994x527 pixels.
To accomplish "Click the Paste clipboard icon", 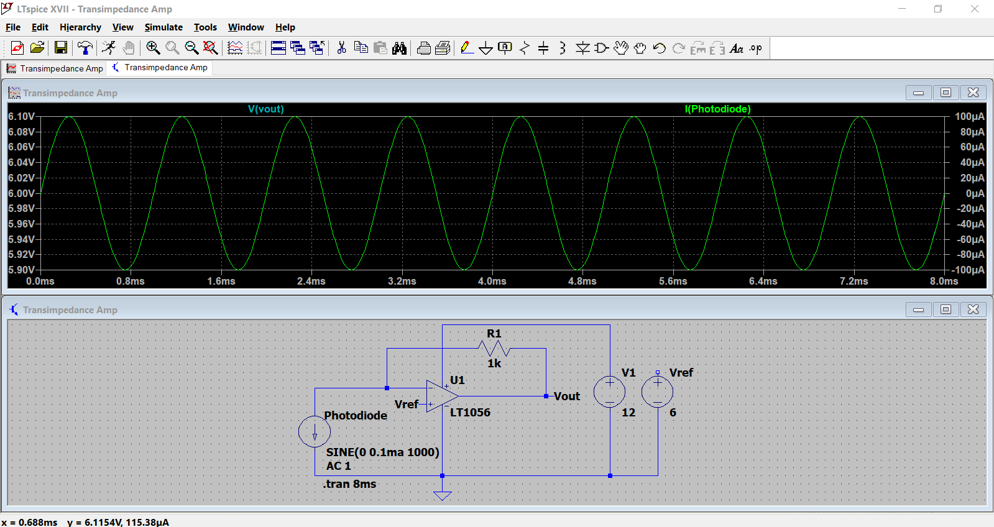I will coord(380,48).
